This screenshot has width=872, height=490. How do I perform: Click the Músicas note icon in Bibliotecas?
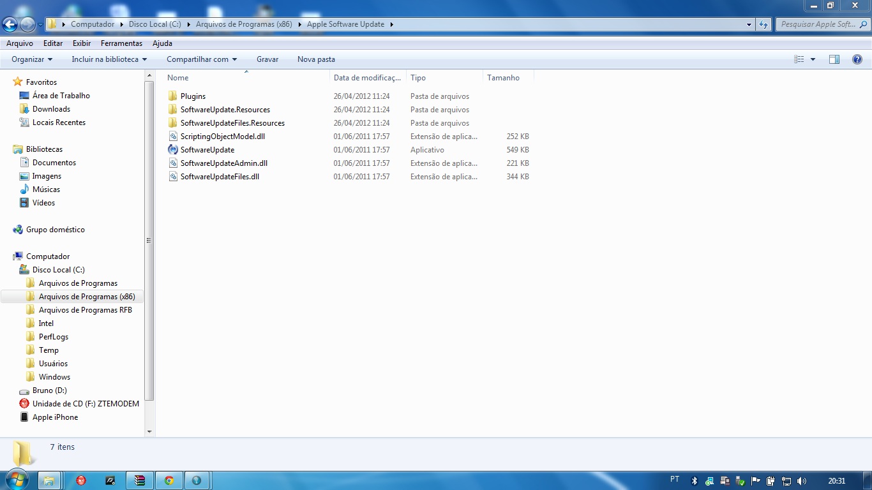(24, 189)
